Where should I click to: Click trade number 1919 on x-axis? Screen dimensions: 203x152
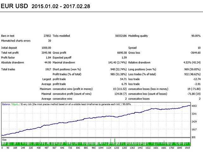pos(187,148)
